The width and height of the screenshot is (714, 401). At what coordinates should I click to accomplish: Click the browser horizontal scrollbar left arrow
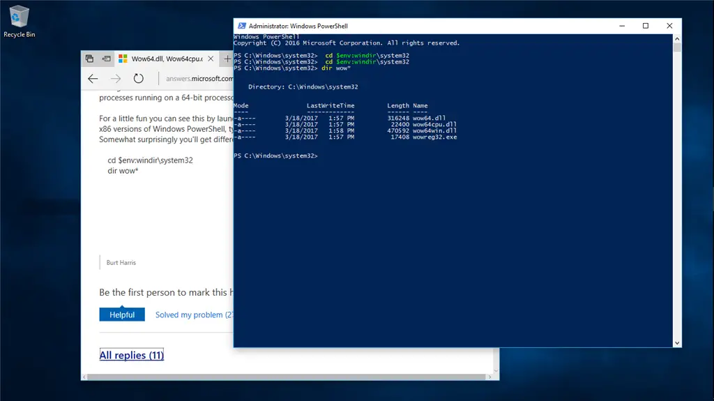pos(84,377)
